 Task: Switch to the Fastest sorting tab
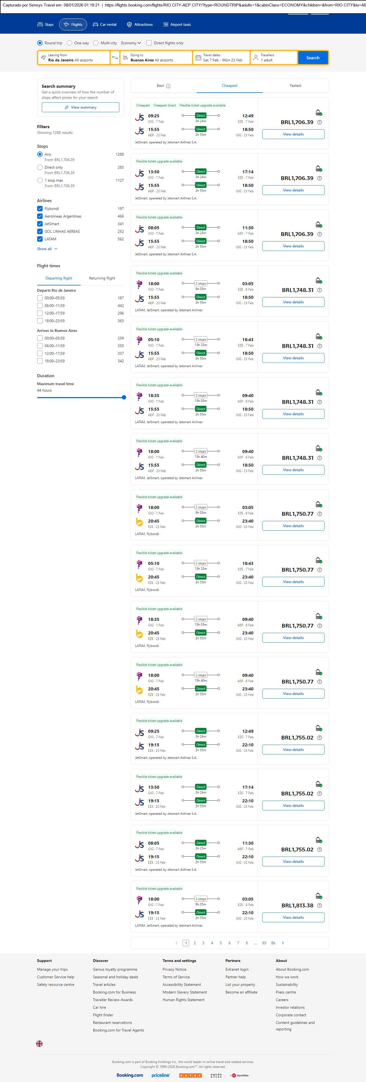295,86
